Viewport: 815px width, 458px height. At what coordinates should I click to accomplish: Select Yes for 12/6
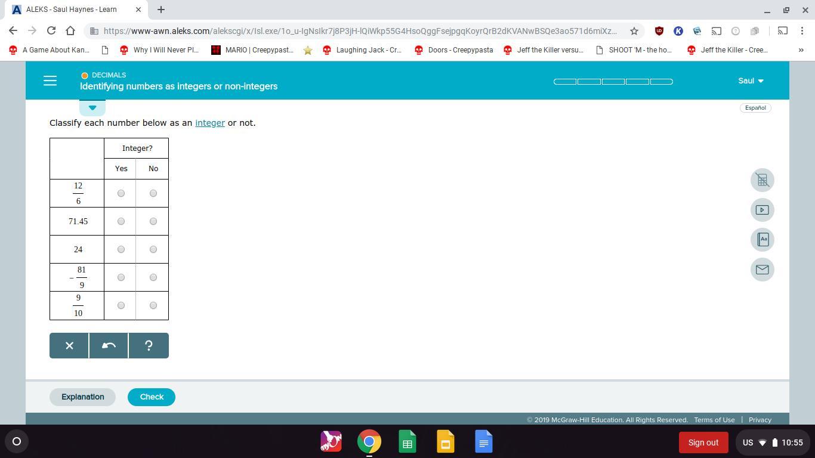[121, 193]
